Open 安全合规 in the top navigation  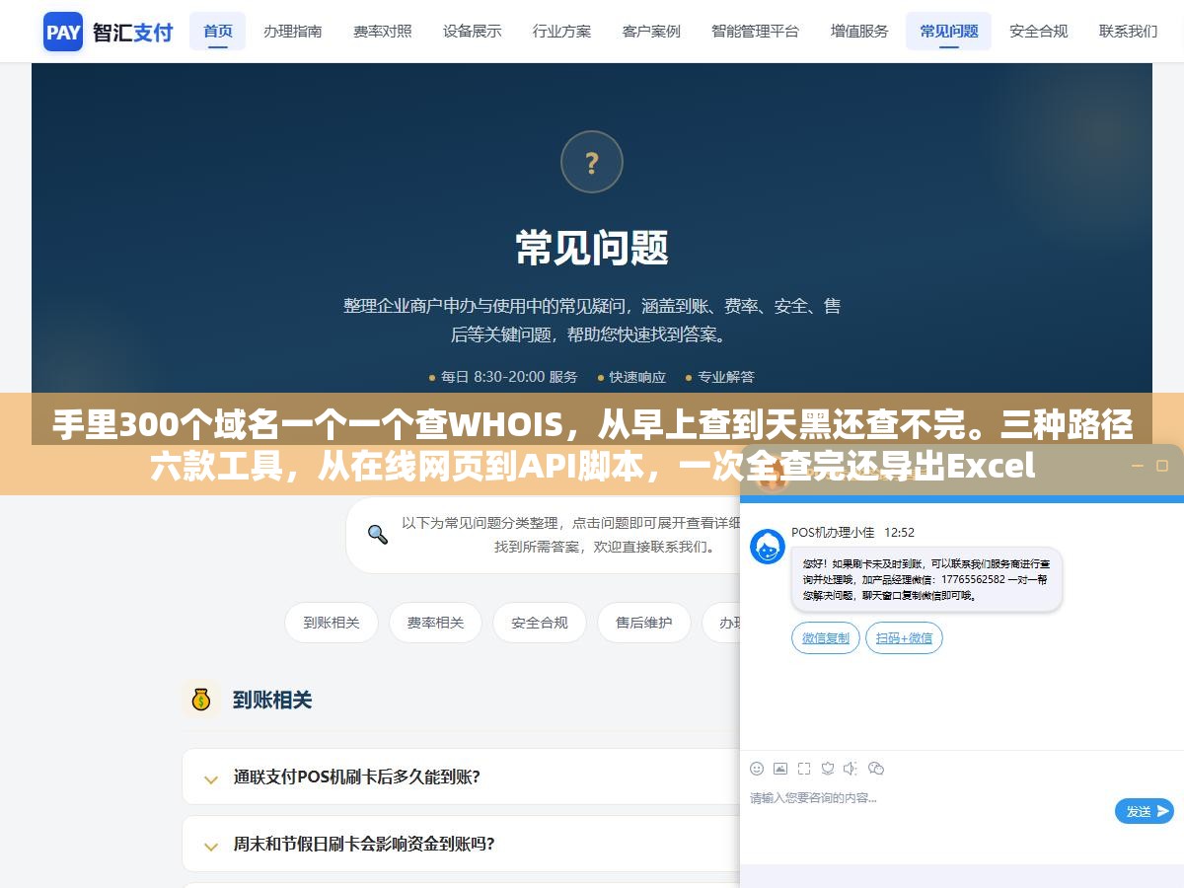(1039, 32)
